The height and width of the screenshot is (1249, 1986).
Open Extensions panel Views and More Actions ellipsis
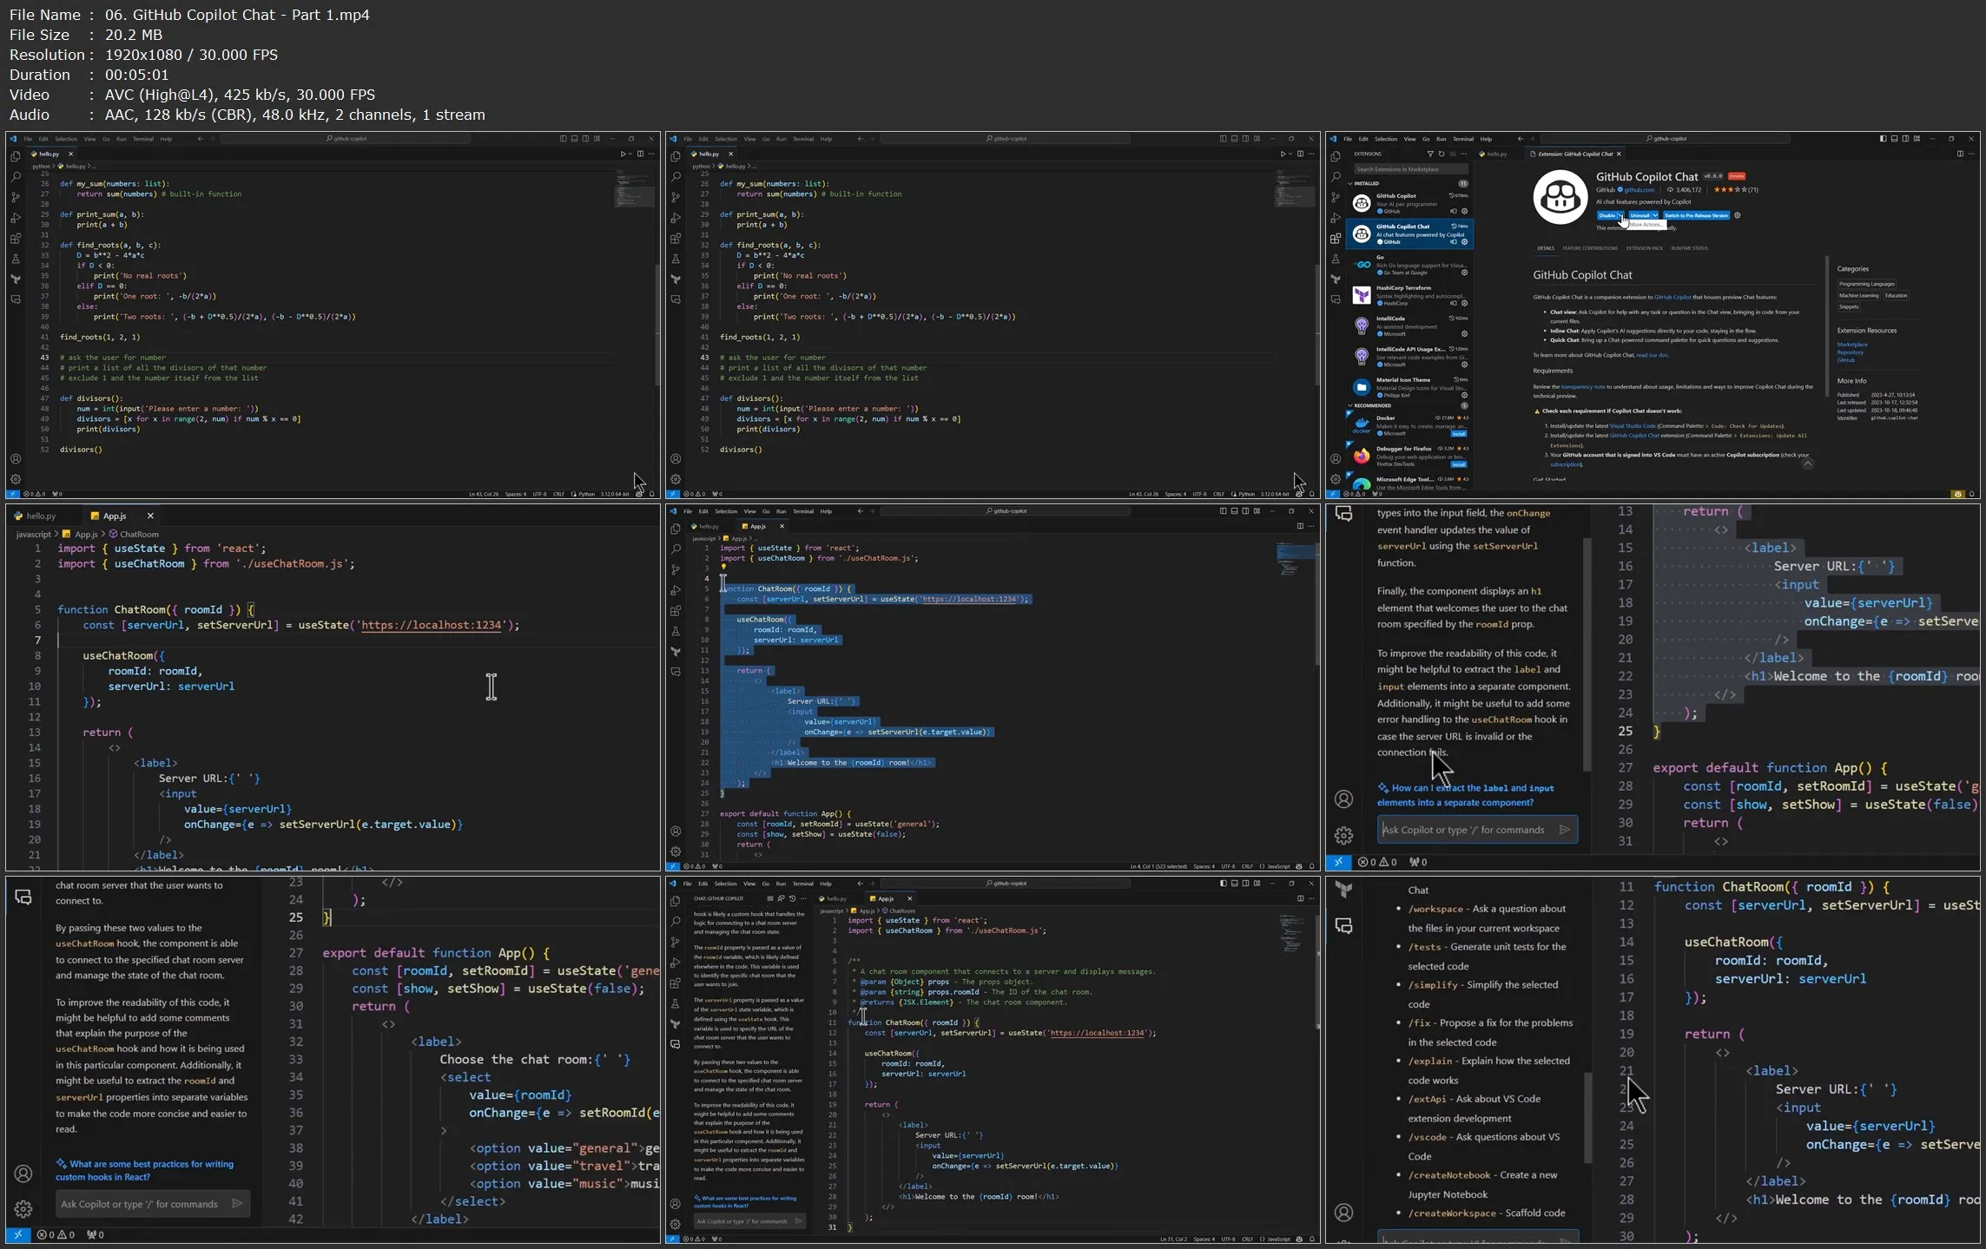tap(1464, 154)
